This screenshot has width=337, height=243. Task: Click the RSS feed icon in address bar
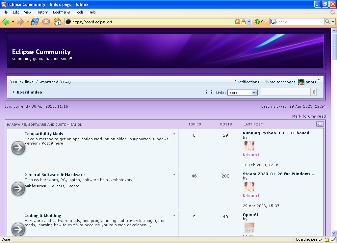tap(237, 22)
